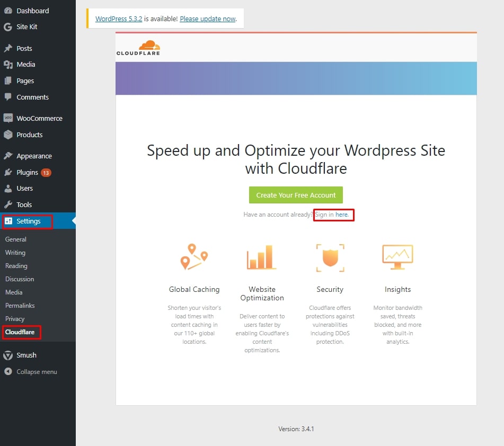Screen dimensions: 504x446
Task: Open the Discussion settings submenu
Action: 20,279
